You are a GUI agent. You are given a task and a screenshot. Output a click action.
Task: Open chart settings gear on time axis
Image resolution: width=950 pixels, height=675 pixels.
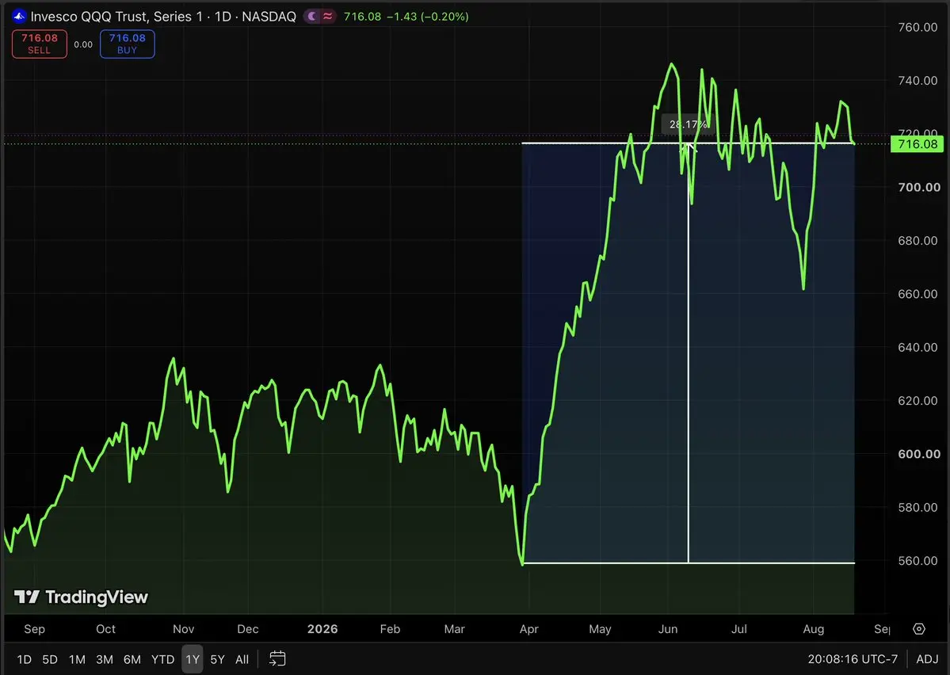(x=919, y=629)
